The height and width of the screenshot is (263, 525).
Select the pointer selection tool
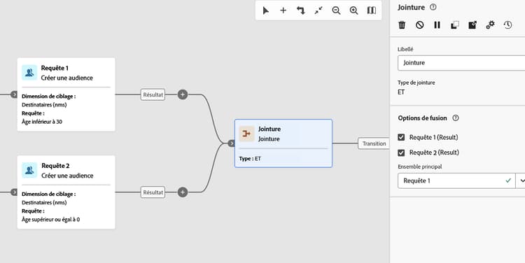pyautogui.click(x=266, y=10)
